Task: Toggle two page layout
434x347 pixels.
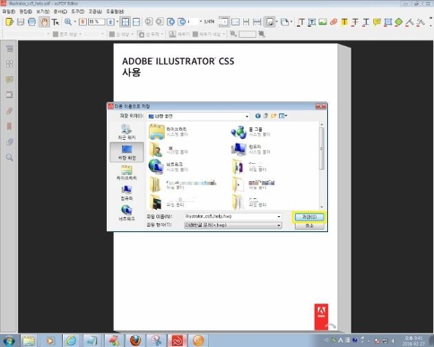Action: 236,22
